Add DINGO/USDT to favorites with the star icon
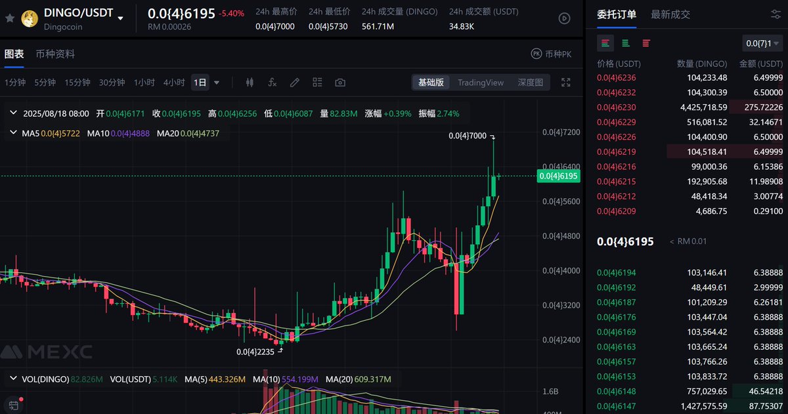Viewport: 788px width, 414px height. click(x=10, y=18)
